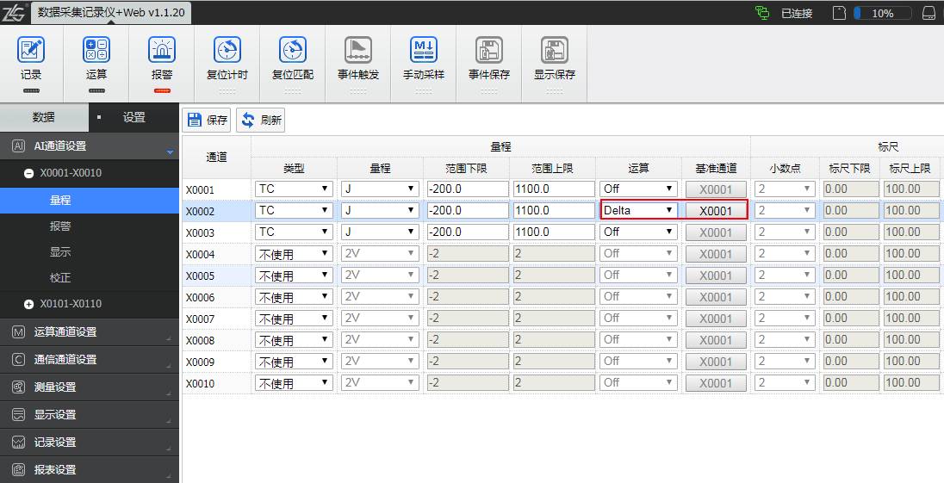Image resolution: width=944 pixels, height=483 pixels.
Task: Click the 手动采样 manual sample icon
Action: pos(424,52)
